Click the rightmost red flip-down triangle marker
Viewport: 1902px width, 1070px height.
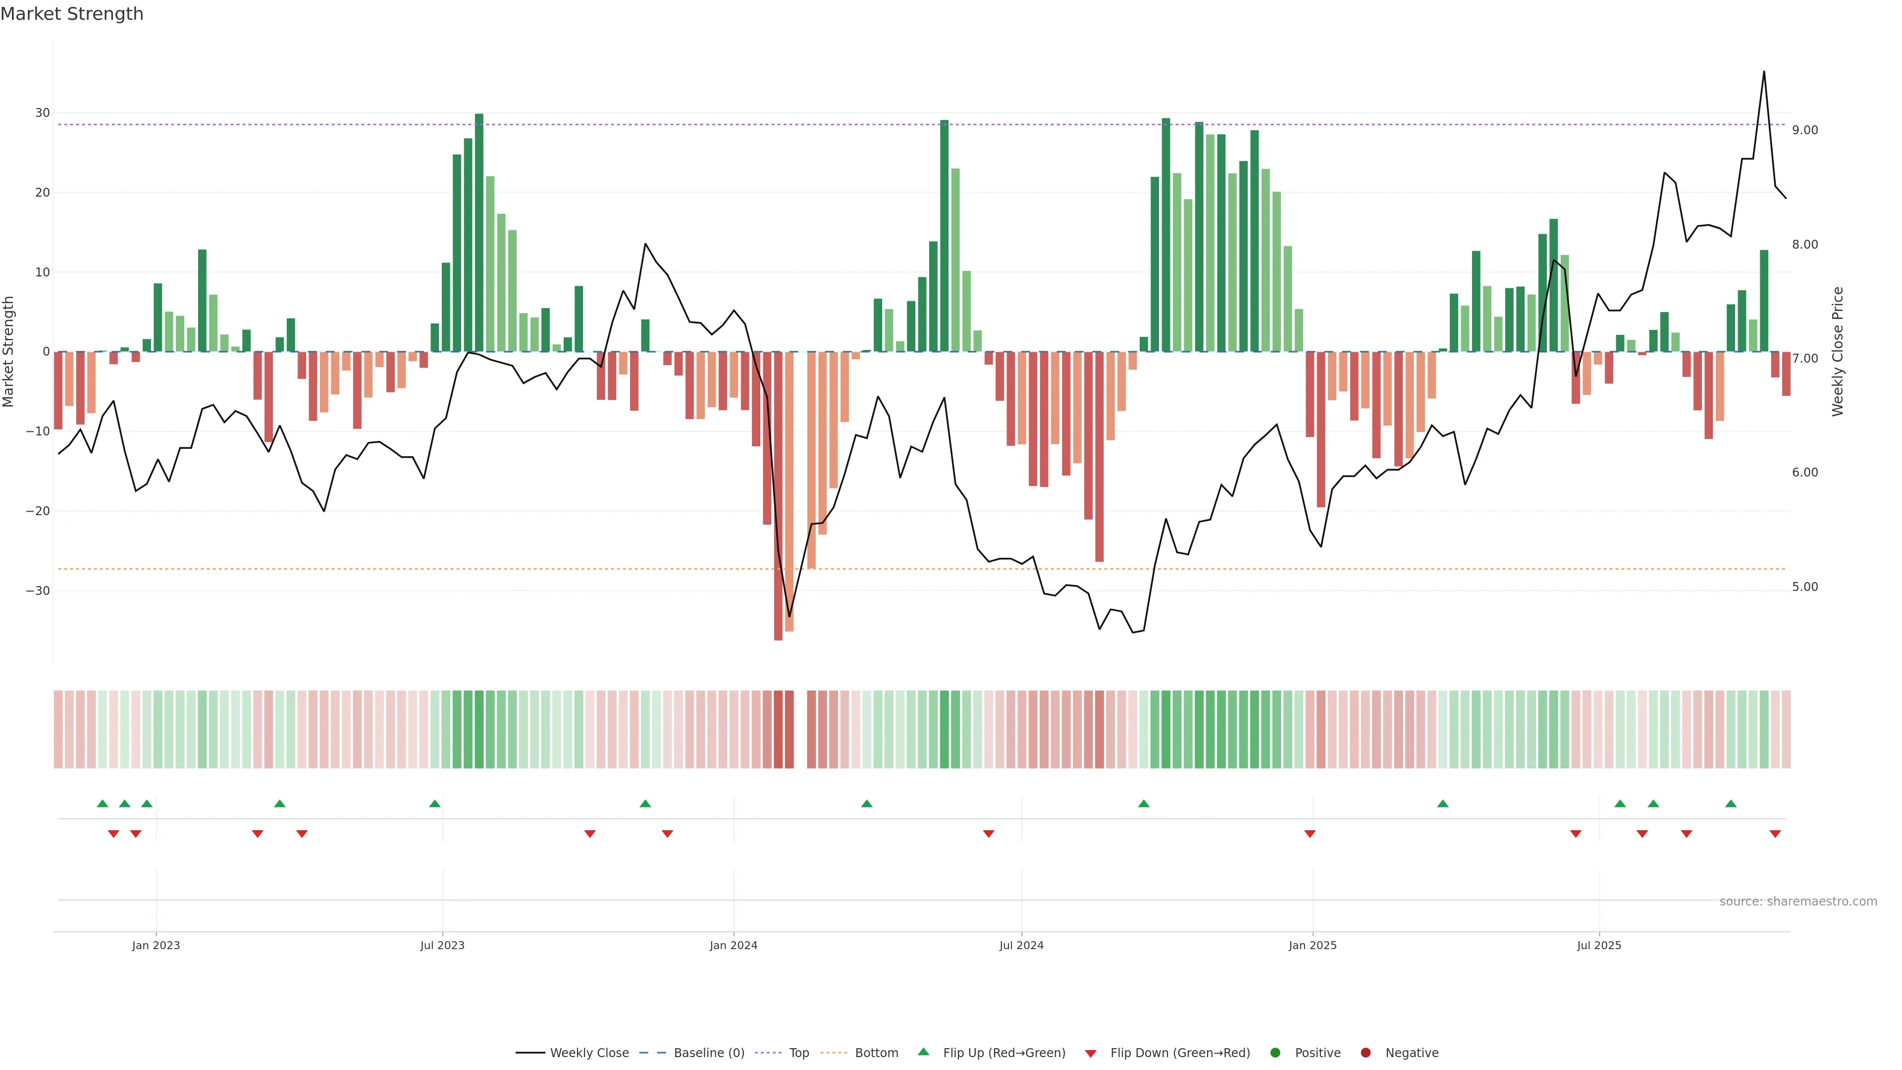tap(1775, 834)
